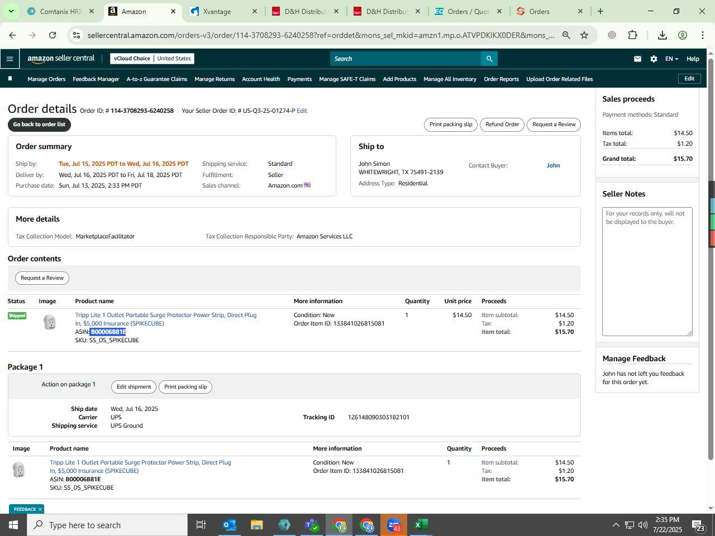Click the Windows Start button

[13, 525]
